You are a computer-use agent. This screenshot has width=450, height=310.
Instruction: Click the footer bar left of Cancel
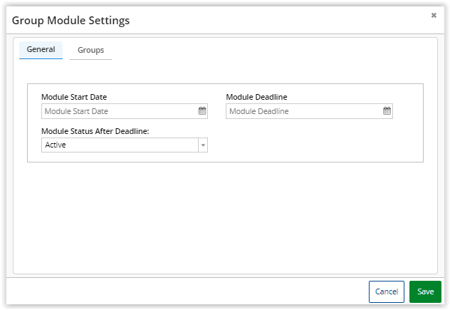(187, 291)
